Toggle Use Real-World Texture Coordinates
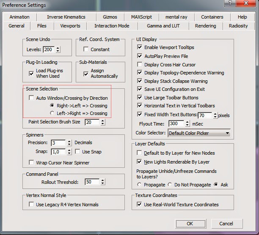The image size is (259, 235). pos(139,204)
